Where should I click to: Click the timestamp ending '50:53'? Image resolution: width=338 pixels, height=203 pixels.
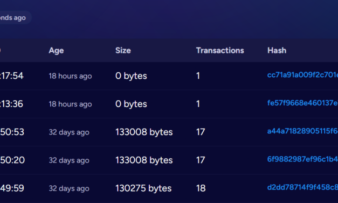point(12,132)
